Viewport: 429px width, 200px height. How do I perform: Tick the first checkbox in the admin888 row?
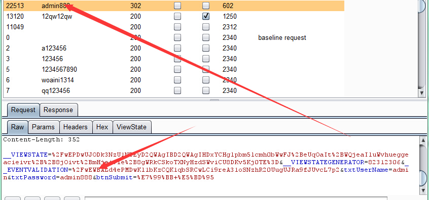point(177,6)
